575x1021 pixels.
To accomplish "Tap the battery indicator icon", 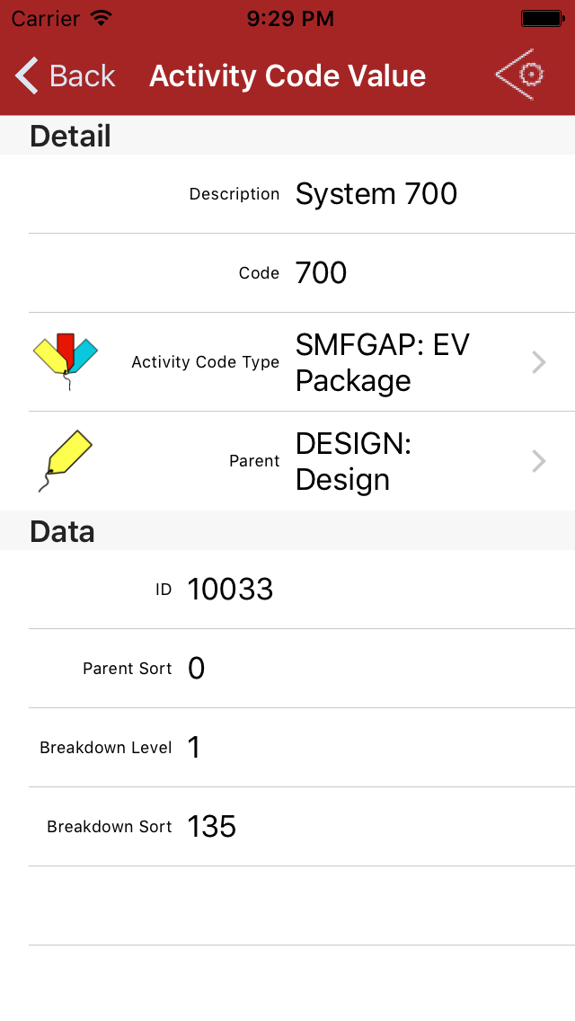I will pyautogui.click(x=542, y=18).
